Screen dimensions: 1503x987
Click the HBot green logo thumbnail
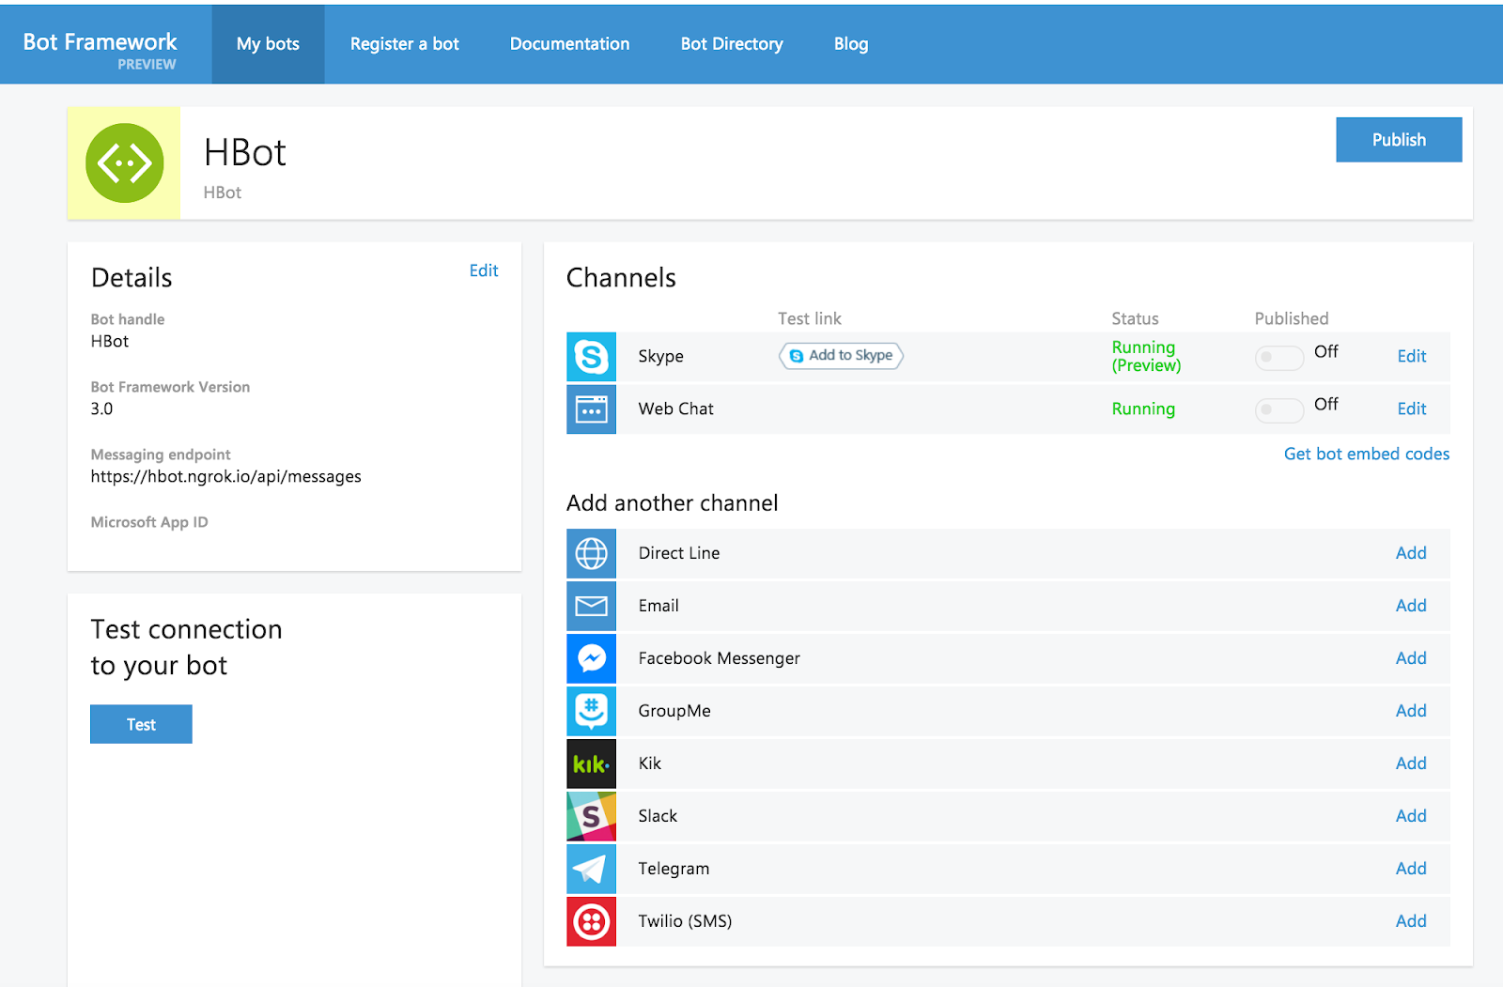(124, 163)
